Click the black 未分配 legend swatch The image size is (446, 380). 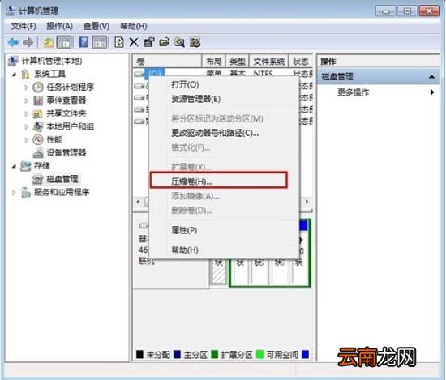click(139, 354)
